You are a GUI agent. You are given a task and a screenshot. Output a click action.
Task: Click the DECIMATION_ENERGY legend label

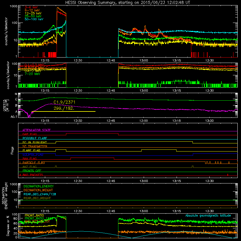click(x=39, y=186)
